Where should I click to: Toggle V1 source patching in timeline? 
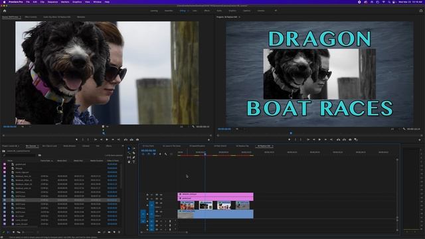click(143, 214)
